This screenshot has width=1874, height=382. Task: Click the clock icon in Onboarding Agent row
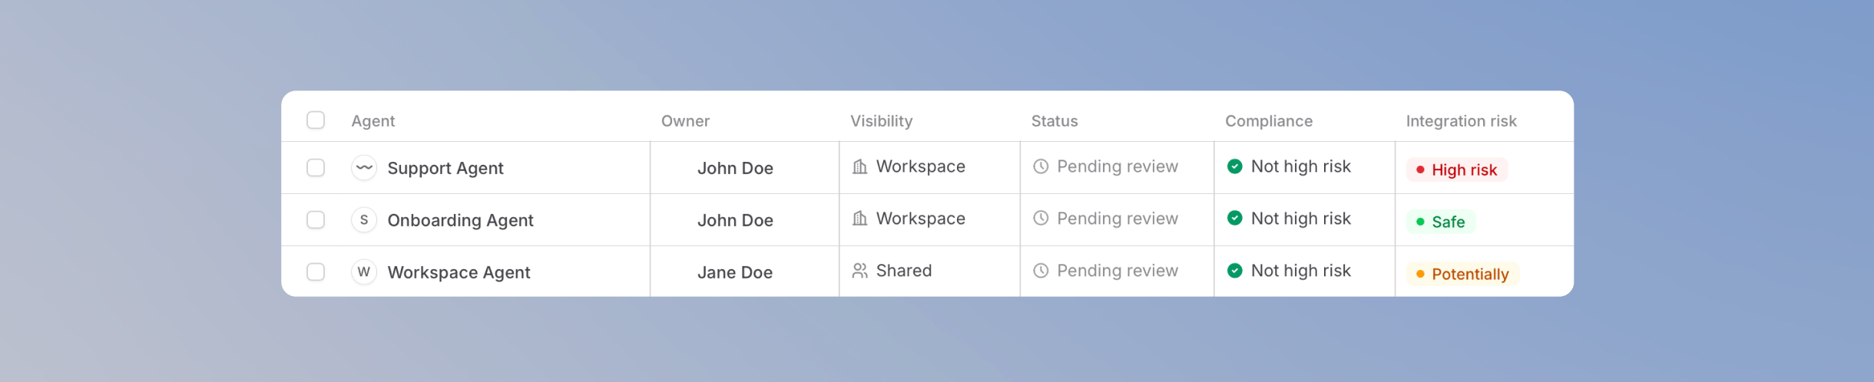tap(1041, 218)
